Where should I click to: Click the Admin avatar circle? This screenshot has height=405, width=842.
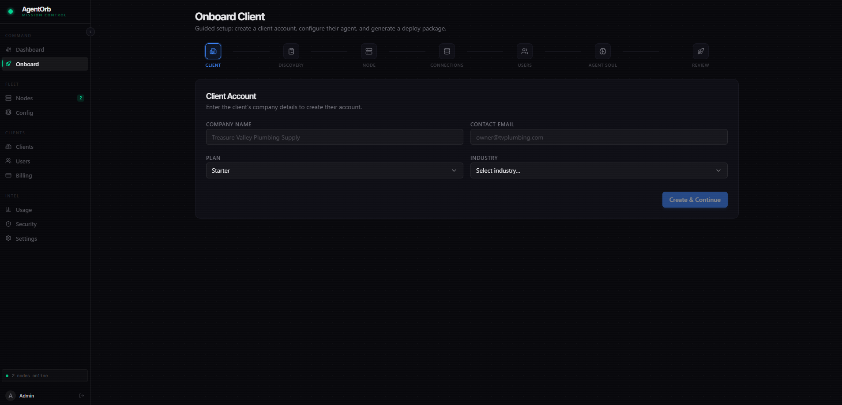coord(11,396)
